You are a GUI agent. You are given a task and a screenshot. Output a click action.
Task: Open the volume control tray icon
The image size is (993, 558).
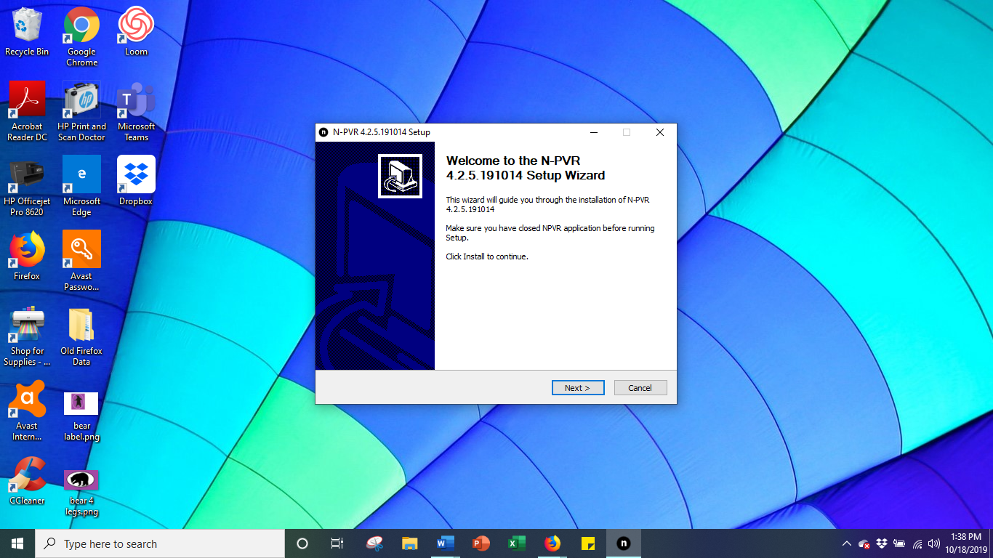tap(934, 543)
